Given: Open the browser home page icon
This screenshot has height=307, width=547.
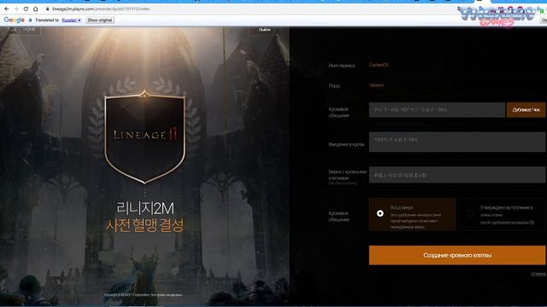Looking at the screenshot, I should click(35, 9).
